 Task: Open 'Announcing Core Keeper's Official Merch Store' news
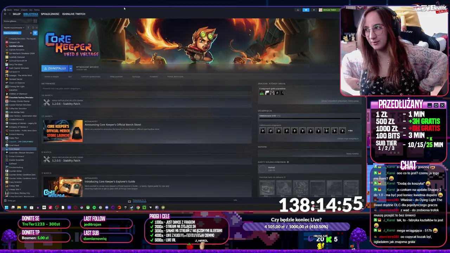112,125
